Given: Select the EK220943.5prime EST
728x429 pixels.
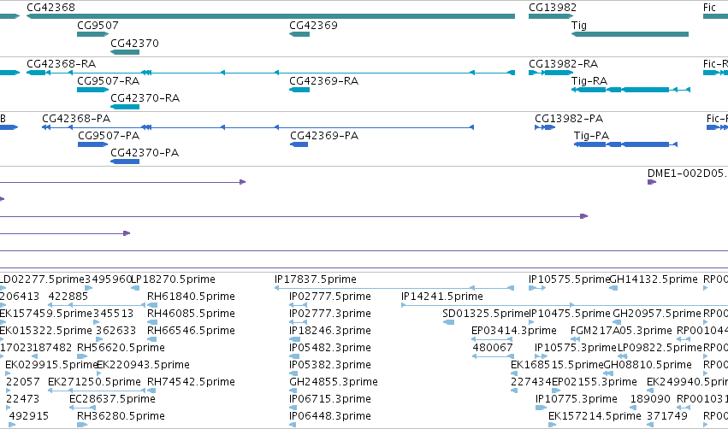Looking at the screenshot, I should click(99, 373).
